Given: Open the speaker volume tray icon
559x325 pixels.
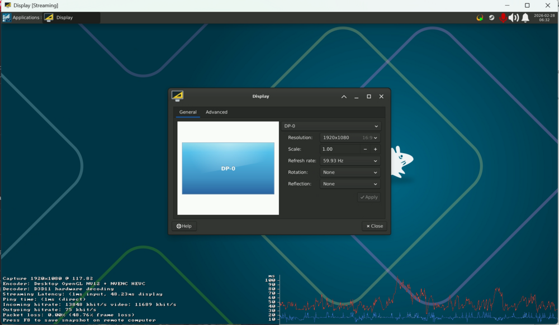Looking at the screenshot, I should [x=514, y=18].
